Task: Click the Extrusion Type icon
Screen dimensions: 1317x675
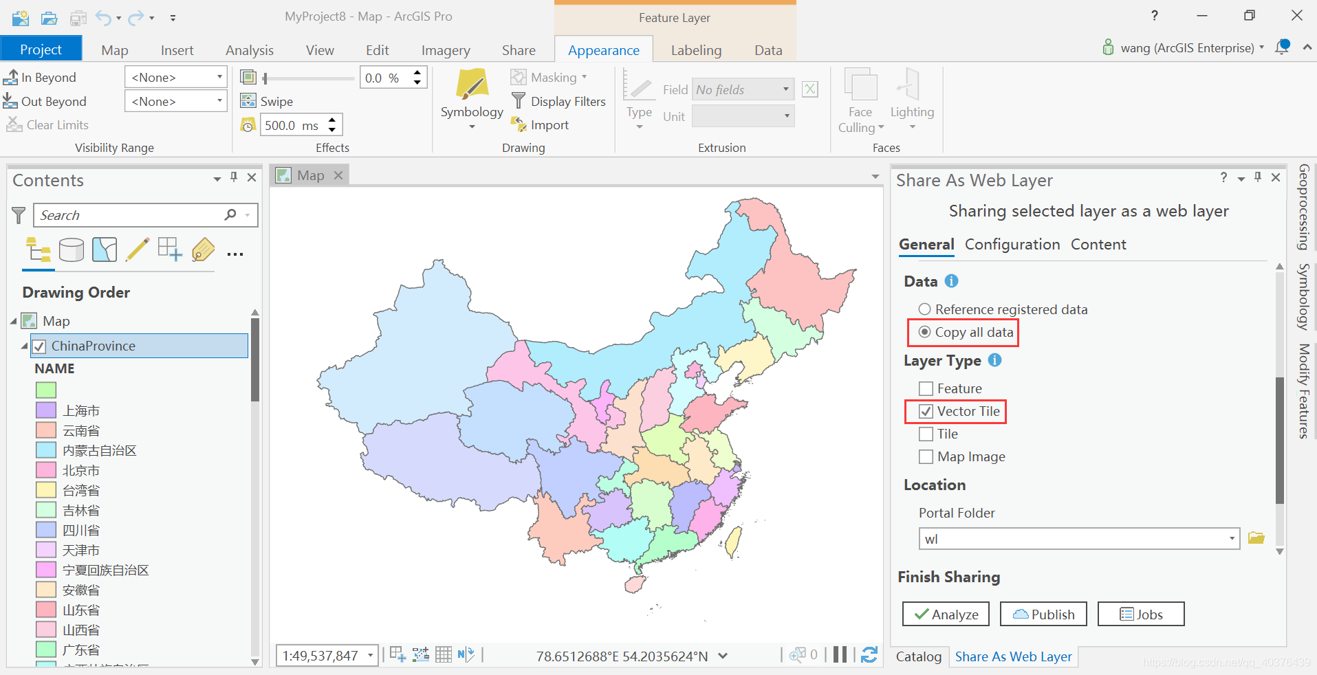Action: (639, 85)
